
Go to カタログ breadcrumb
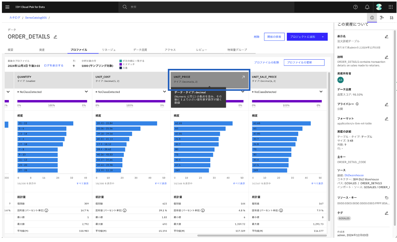15,18
